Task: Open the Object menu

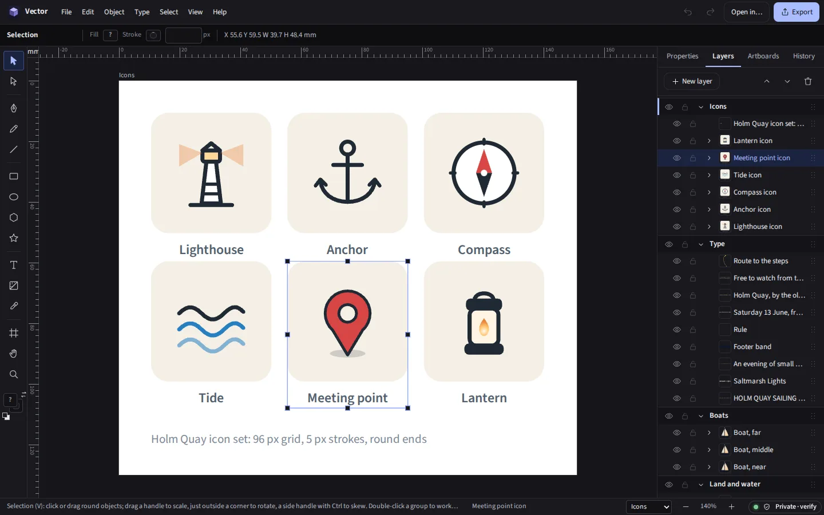Action: (x=114, y=12)
